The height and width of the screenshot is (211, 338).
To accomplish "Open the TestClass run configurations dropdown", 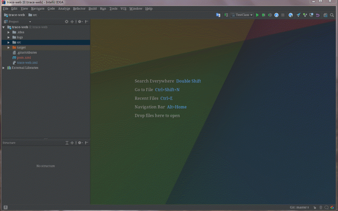I will pos(241,15).
